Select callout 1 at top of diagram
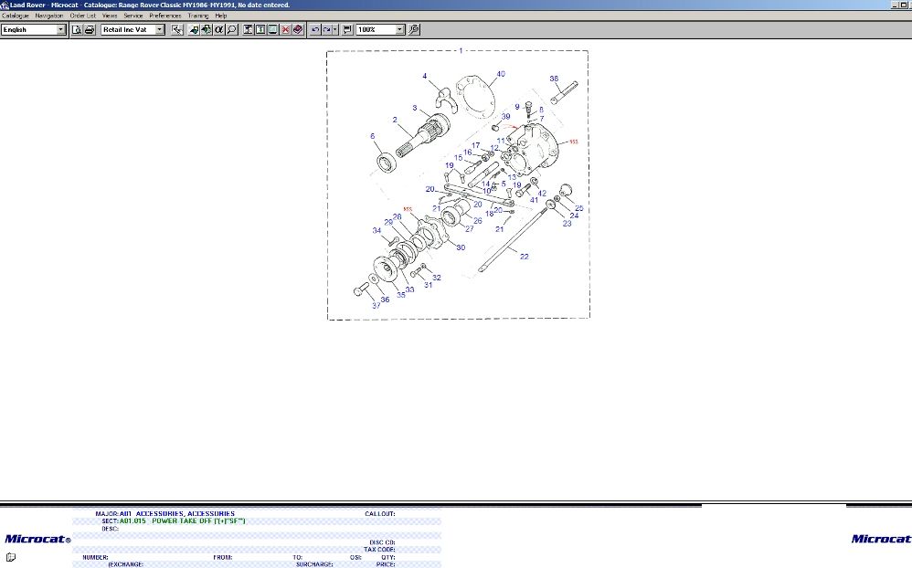Image resolution: width=912 pixels, height=568 pixels. (461, 50)
